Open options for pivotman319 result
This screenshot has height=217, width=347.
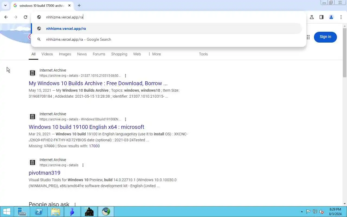[x=83, y=165]
